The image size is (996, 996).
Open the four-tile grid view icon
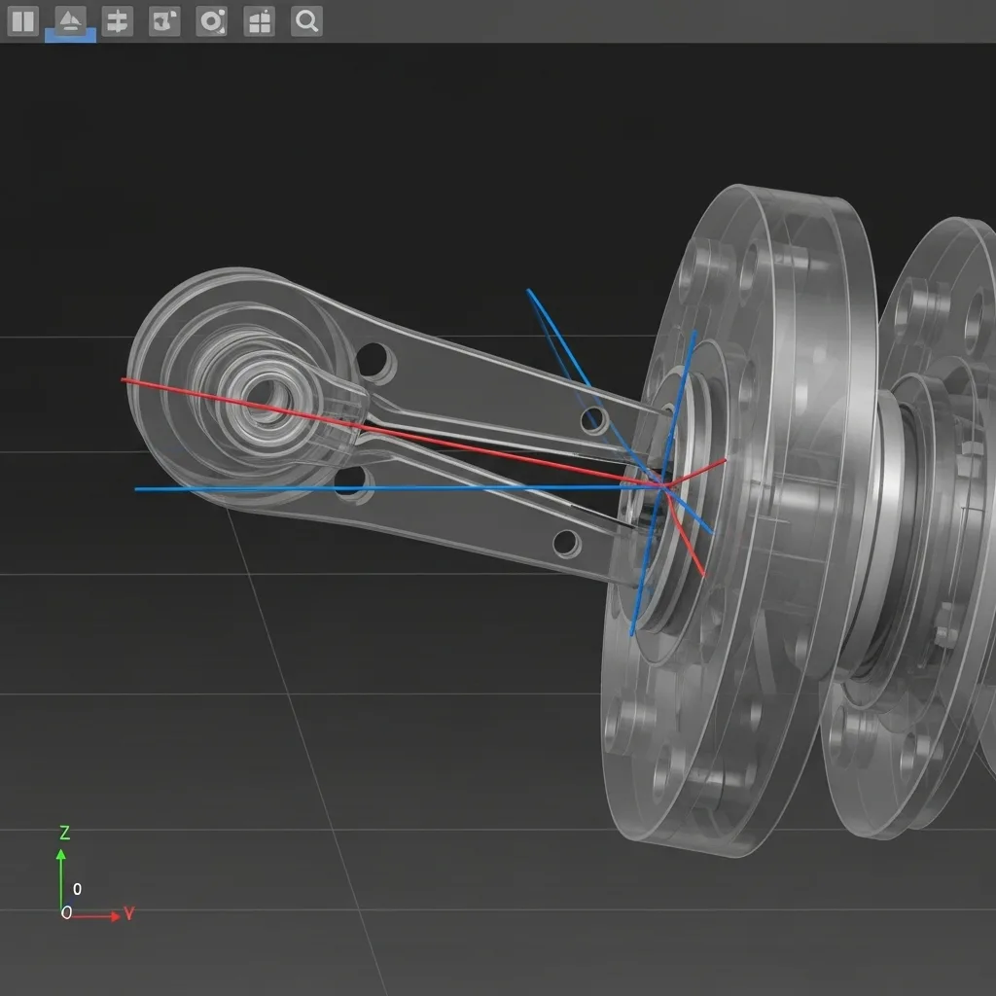pyautogui.click(x=259, y=21)
